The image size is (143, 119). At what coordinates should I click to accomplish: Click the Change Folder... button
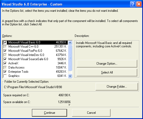pyautogui.click(x=117, y=87)
